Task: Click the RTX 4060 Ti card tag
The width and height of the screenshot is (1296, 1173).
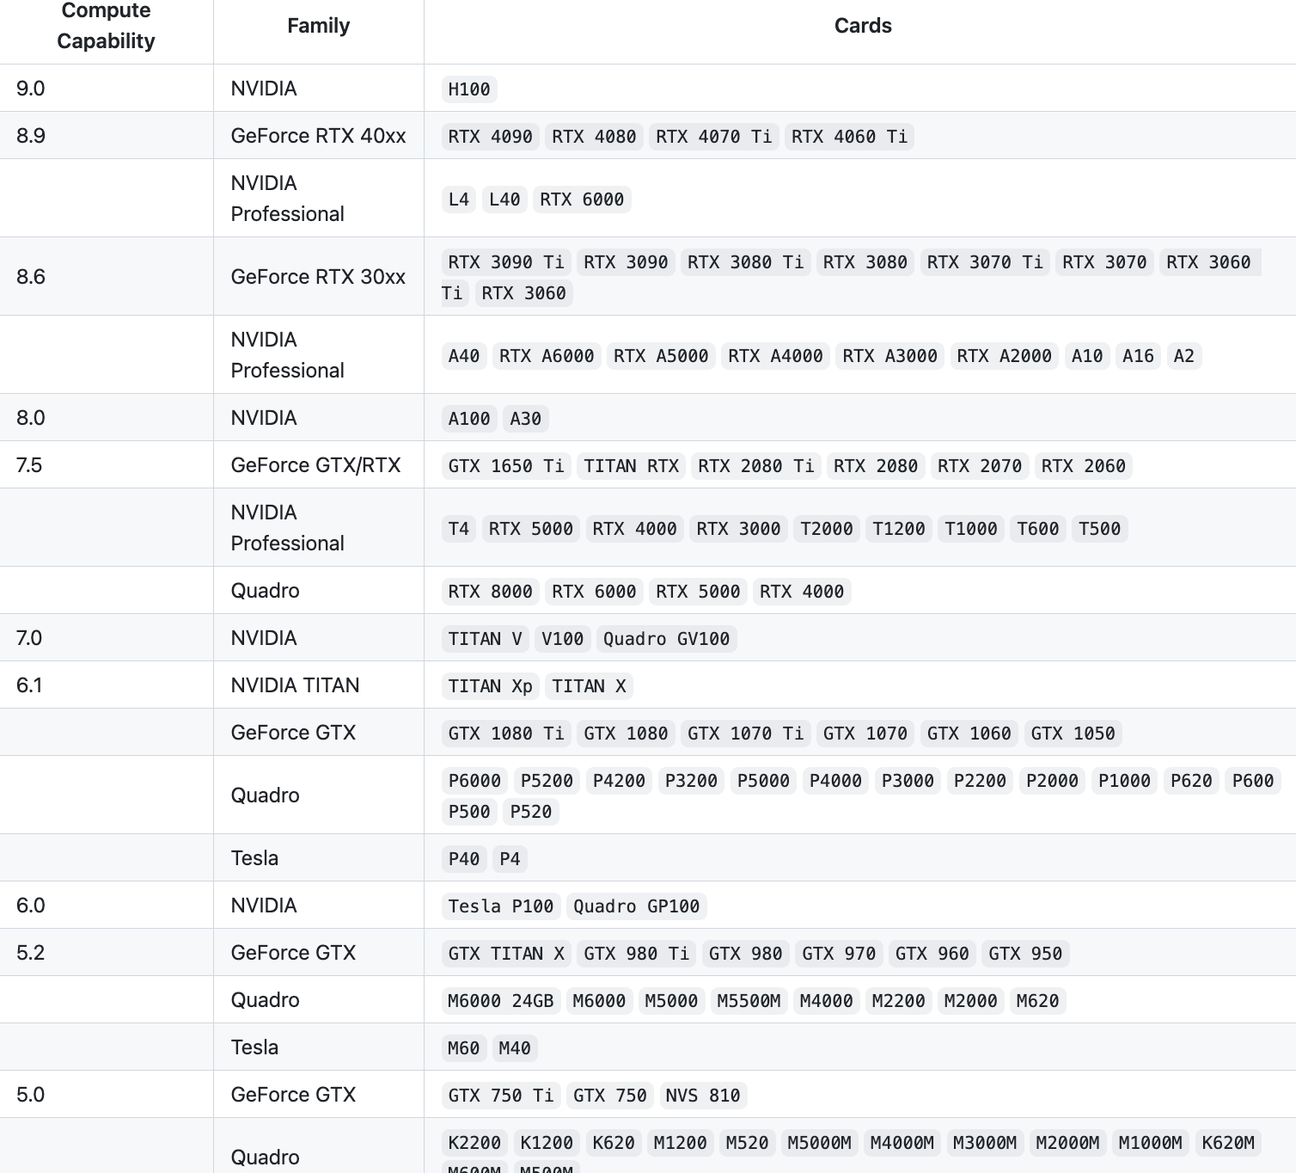Action: [x=849, y=137]
